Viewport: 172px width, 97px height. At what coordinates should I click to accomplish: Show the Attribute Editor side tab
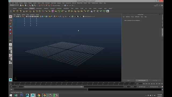pyautogui.click(x=162, y=32)
